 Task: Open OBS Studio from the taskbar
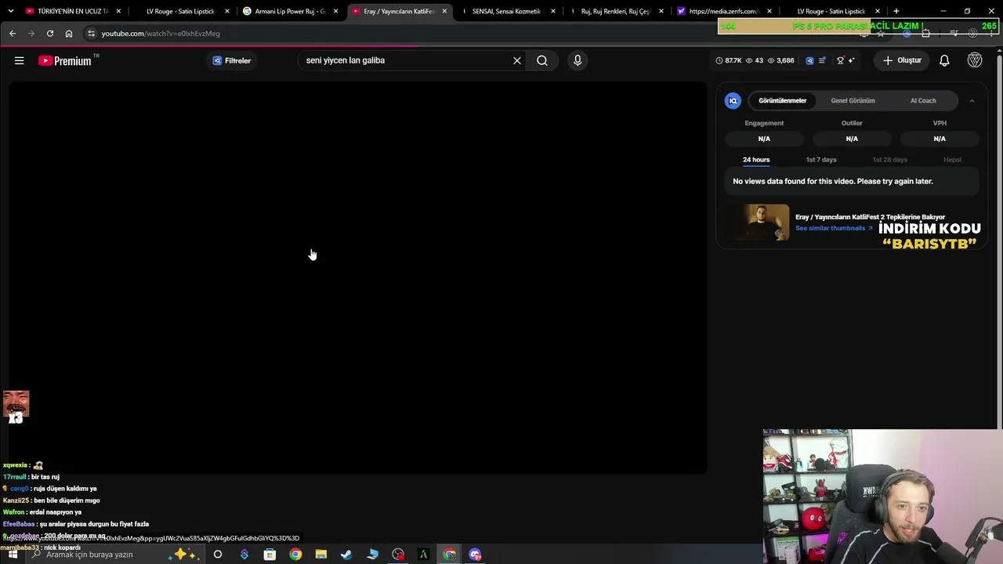398,555
